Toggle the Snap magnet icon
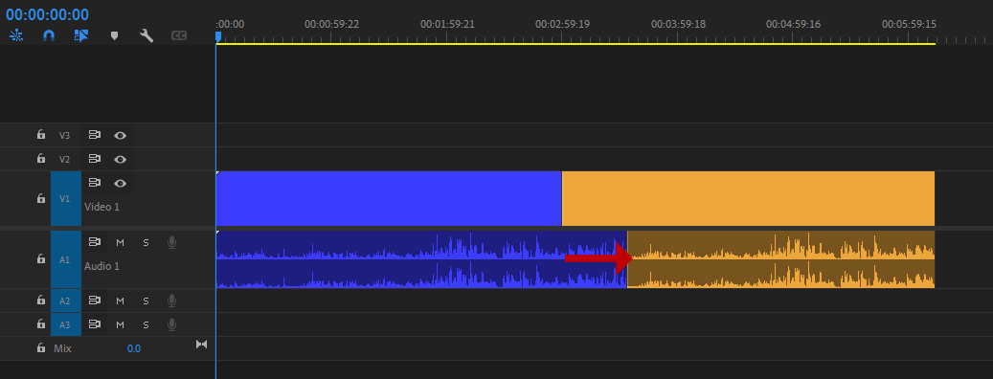This screenshot has height=379, width=993. pos(49,35)
